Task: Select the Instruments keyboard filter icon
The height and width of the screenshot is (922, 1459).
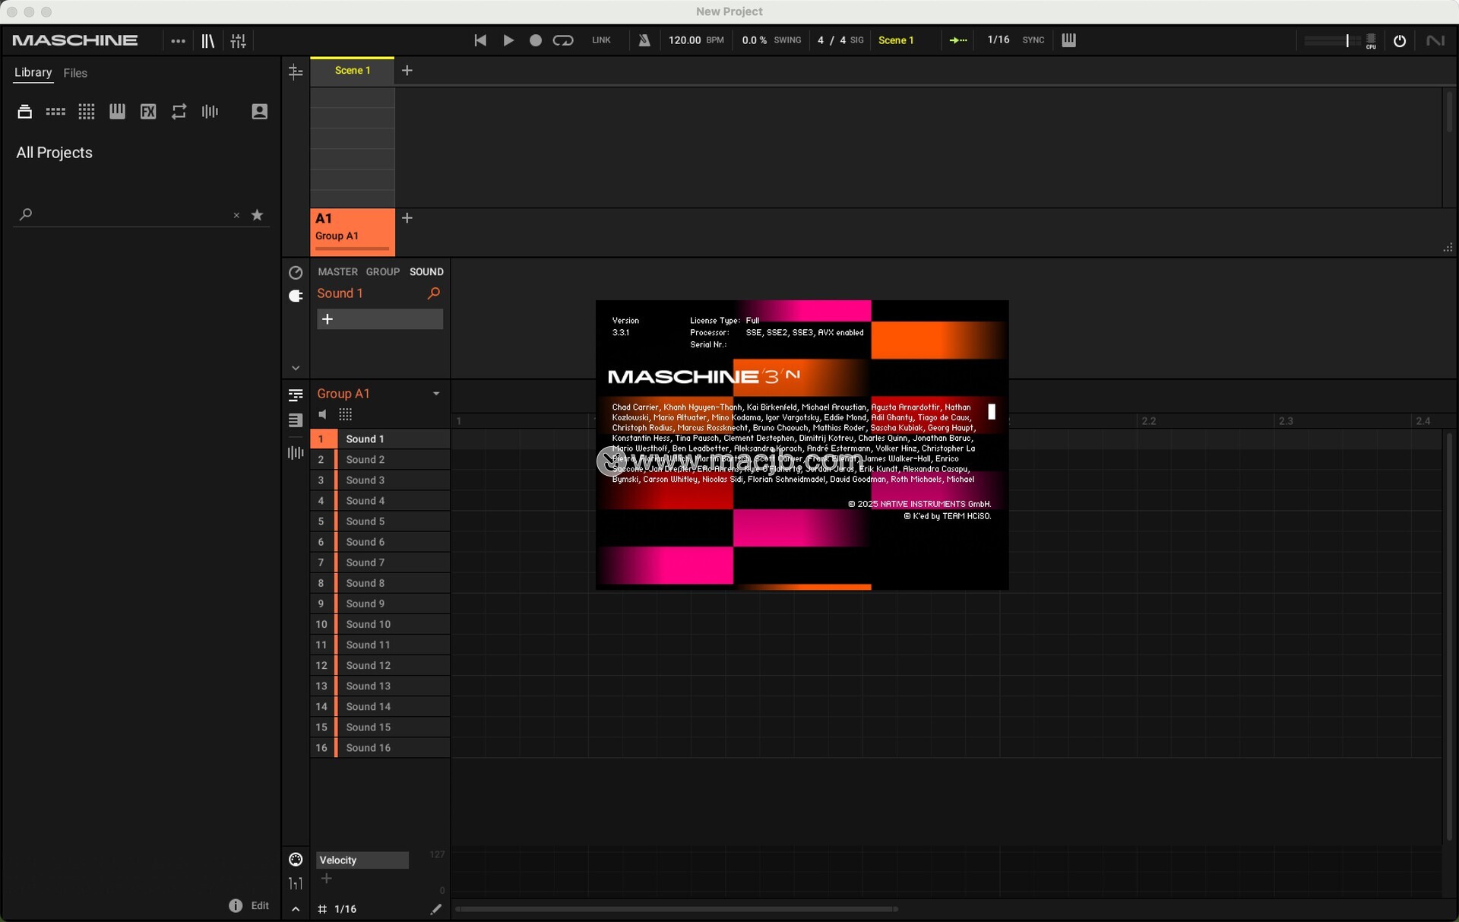Action: point(117,112)
